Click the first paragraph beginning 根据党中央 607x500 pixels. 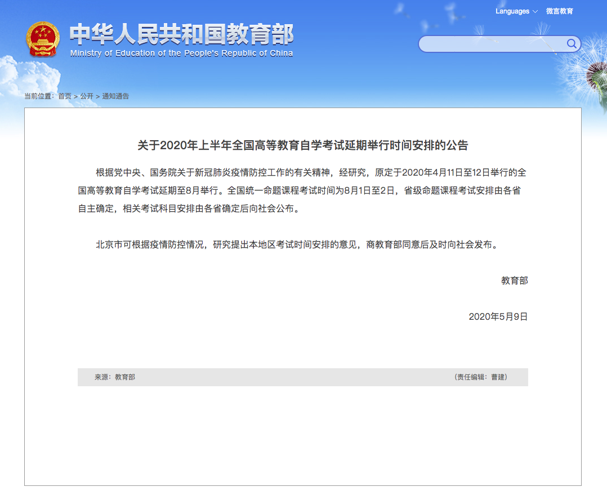pos(303,190)
